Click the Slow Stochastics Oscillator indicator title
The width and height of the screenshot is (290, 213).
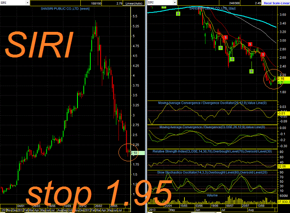coord(212,172)
